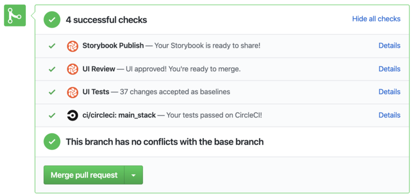Open the merge options dropdown arrow

(x=134, y=175)
